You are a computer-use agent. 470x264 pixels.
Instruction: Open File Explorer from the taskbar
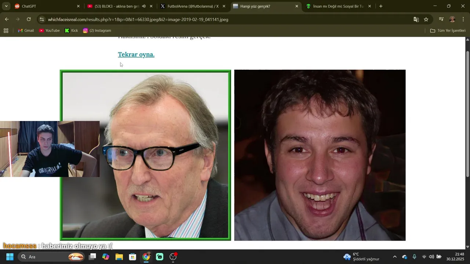119,257
